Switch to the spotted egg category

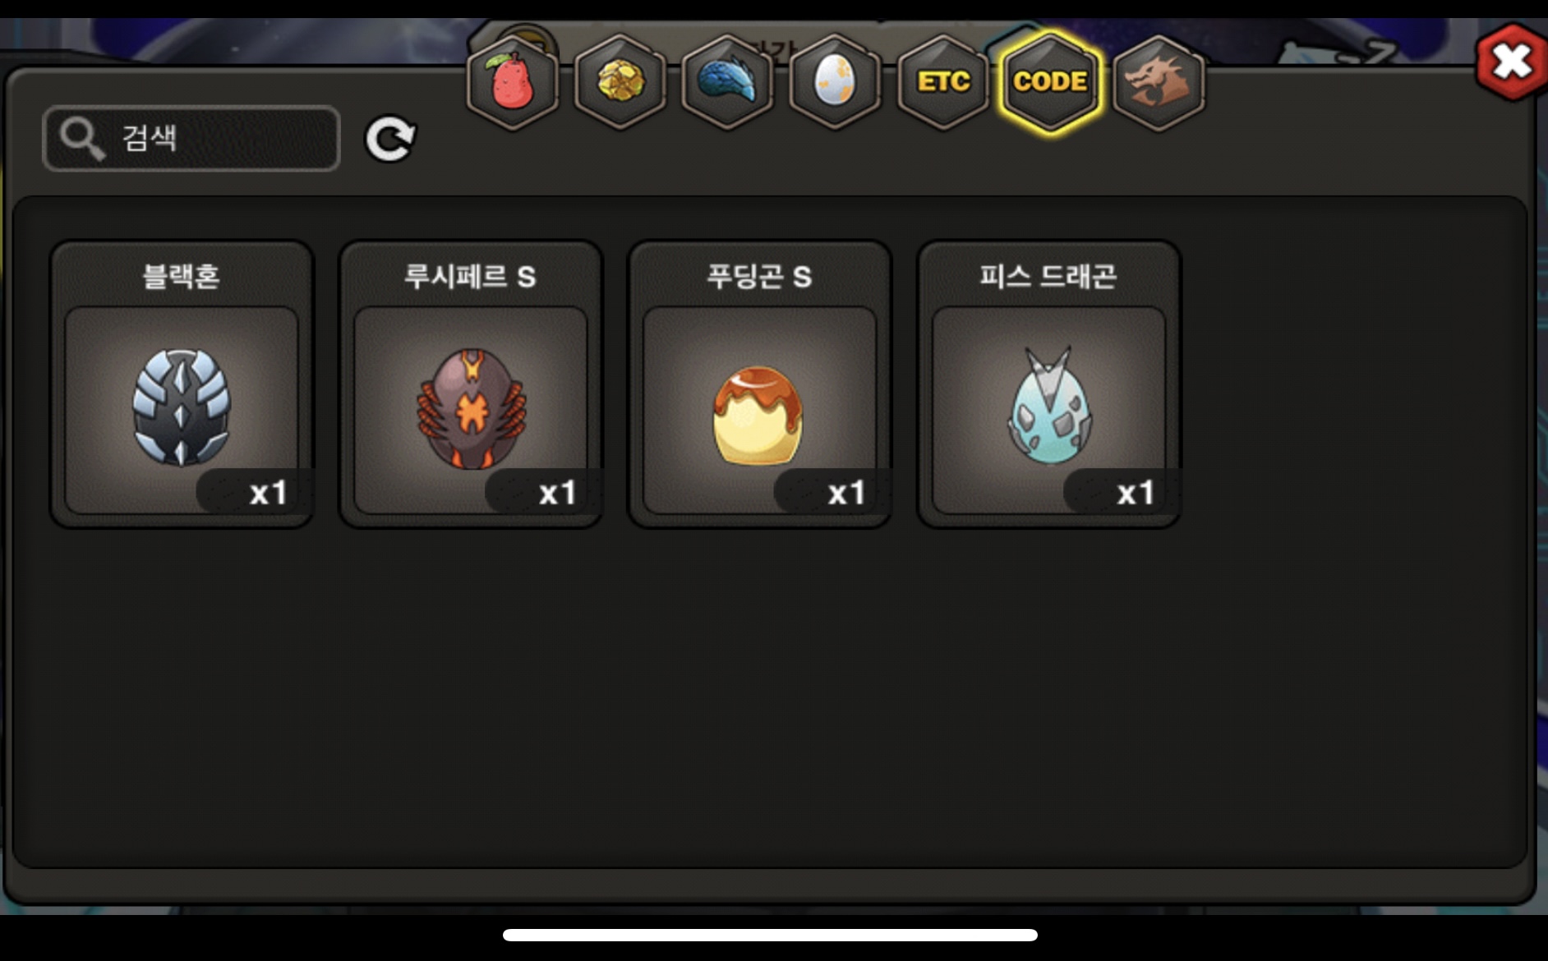pos(835,82)
